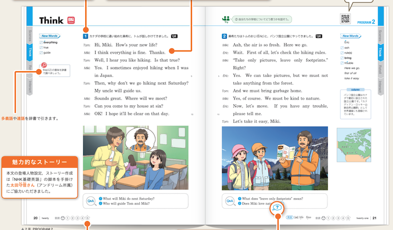
Task: Click reading circle 2 on page 21
Action: pyautogui.click(x=333, y=218)
